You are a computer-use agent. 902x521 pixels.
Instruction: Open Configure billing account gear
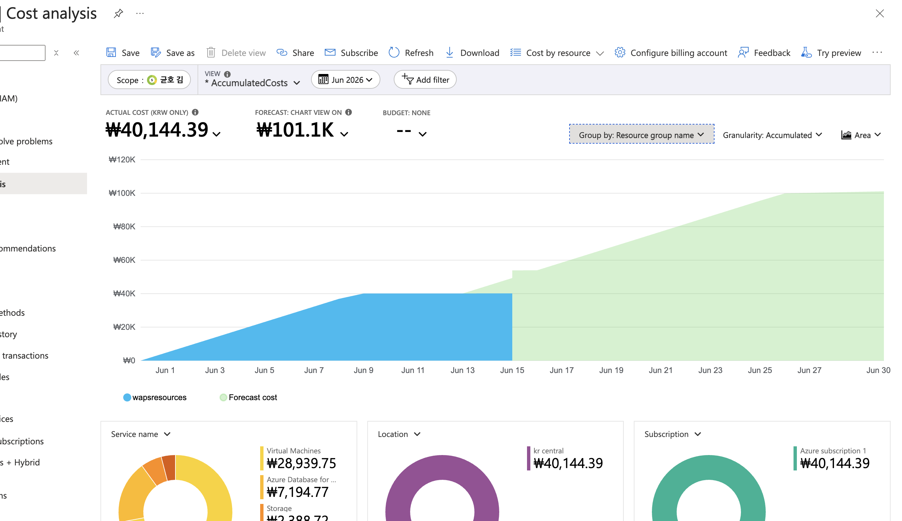(620, 53)
